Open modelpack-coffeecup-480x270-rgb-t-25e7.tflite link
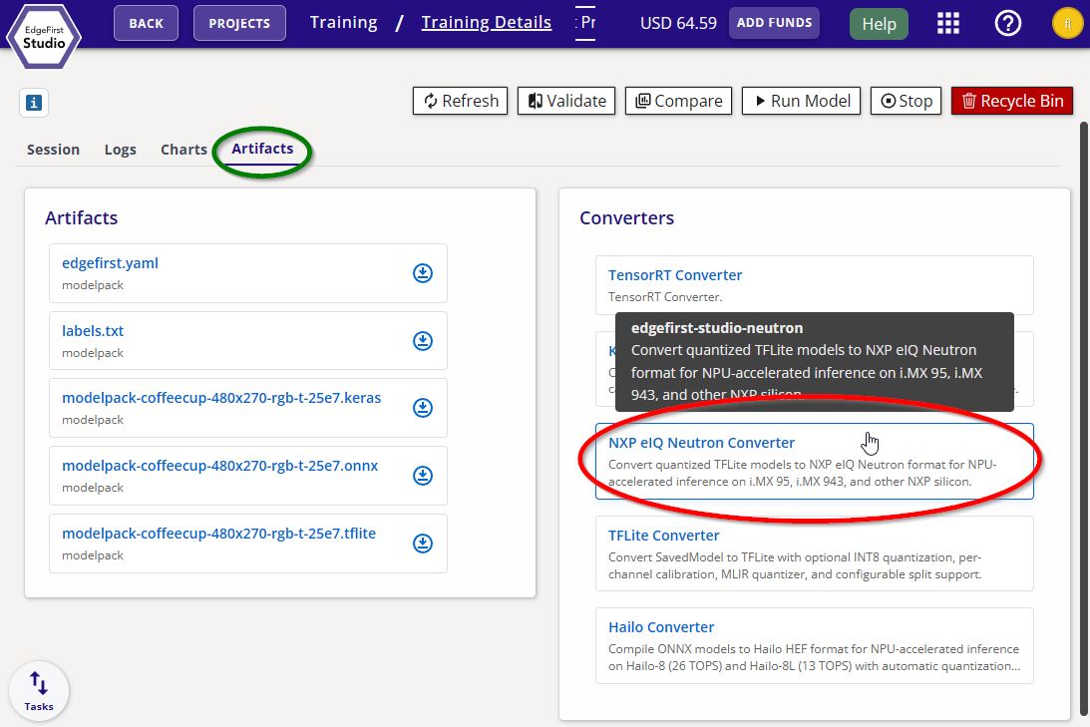Viewport: 1090px width, 727px height. coord(219,534)
